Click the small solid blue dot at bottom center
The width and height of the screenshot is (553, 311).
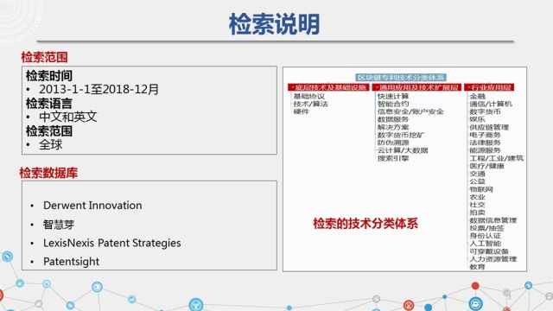coord(289,308)
